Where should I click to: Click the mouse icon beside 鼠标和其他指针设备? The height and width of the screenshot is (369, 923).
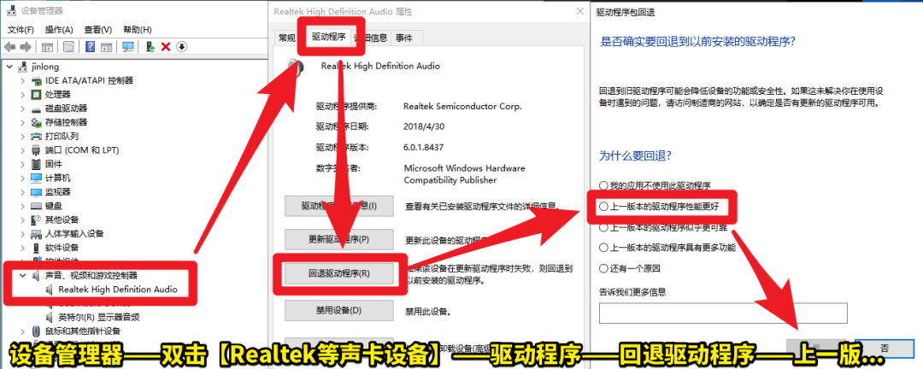pyautogui.click(x=36, y=331)
